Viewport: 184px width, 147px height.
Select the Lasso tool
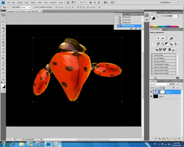coord(3,22)
